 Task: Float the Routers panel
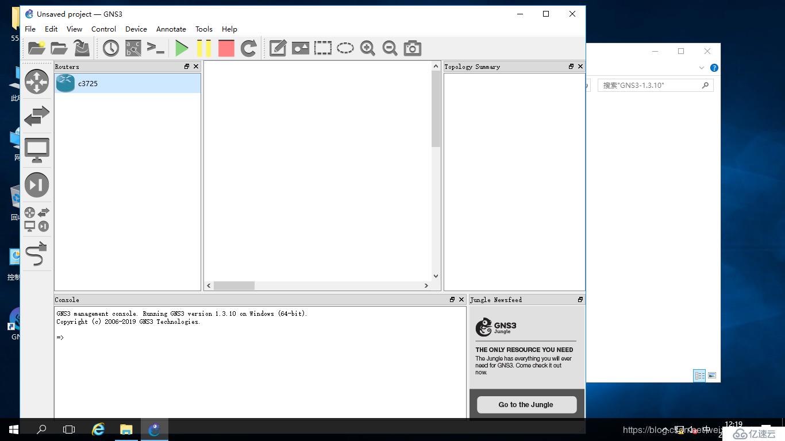187,67
